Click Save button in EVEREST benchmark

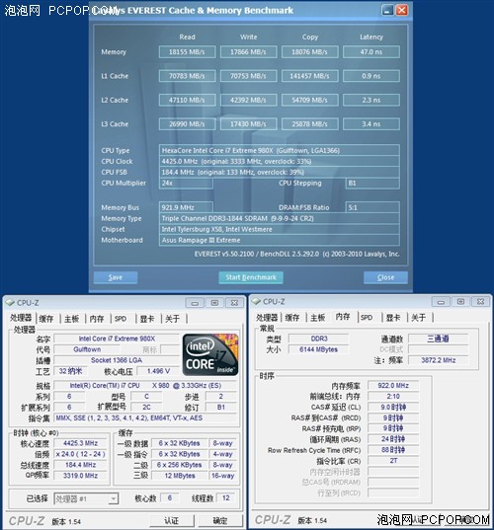[x=116, y=277]
